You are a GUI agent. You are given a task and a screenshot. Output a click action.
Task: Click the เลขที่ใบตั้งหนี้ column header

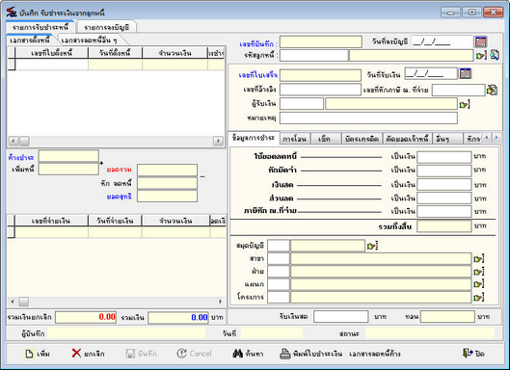52,53
